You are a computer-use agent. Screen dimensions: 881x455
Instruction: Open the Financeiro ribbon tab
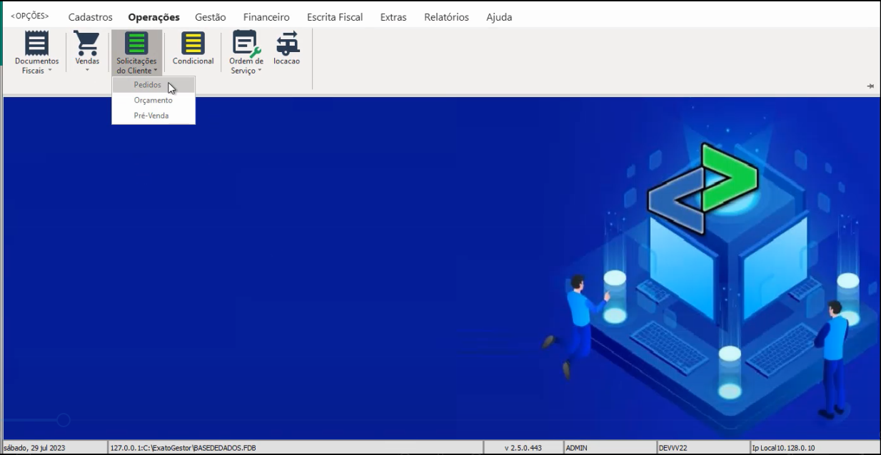(266, 17)
